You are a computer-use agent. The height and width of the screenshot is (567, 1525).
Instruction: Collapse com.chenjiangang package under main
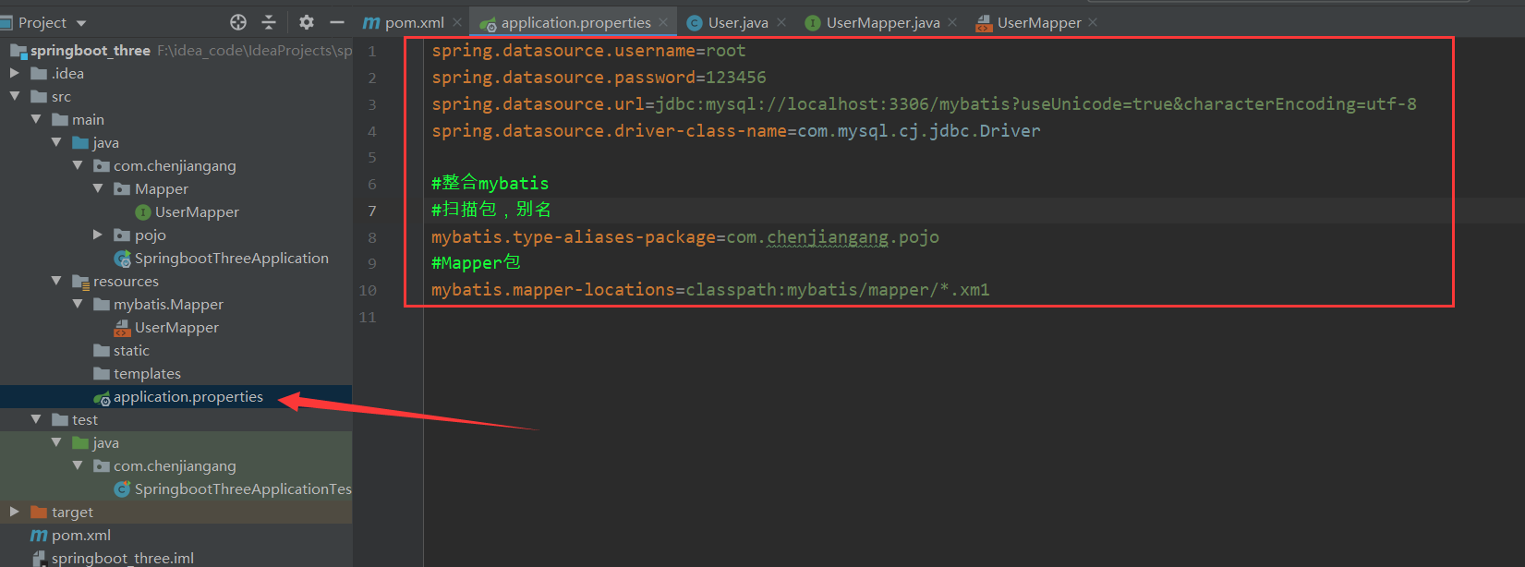pos(78,165)
